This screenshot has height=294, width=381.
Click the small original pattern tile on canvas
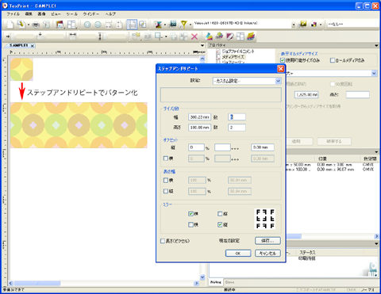21,69
